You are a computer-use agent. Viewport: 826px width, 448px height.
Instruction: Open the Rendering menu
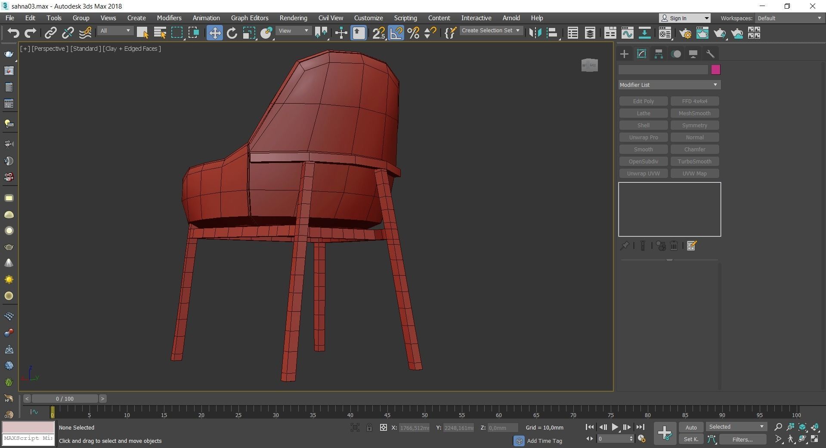point(293,18)
